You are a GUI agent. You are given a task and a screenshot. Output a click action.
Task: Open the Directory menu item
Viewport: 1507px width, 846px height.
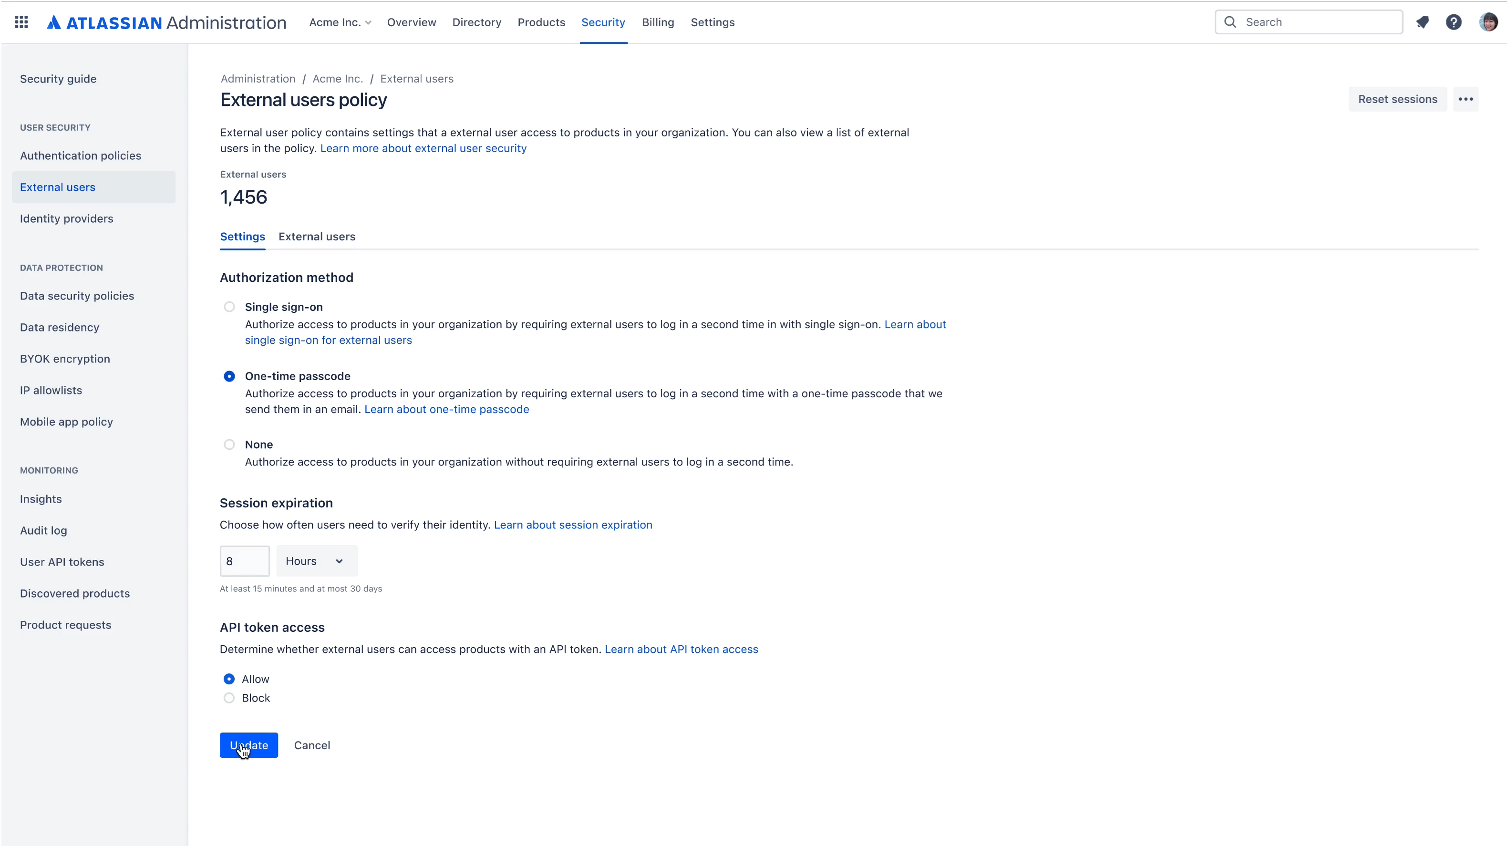477,22
